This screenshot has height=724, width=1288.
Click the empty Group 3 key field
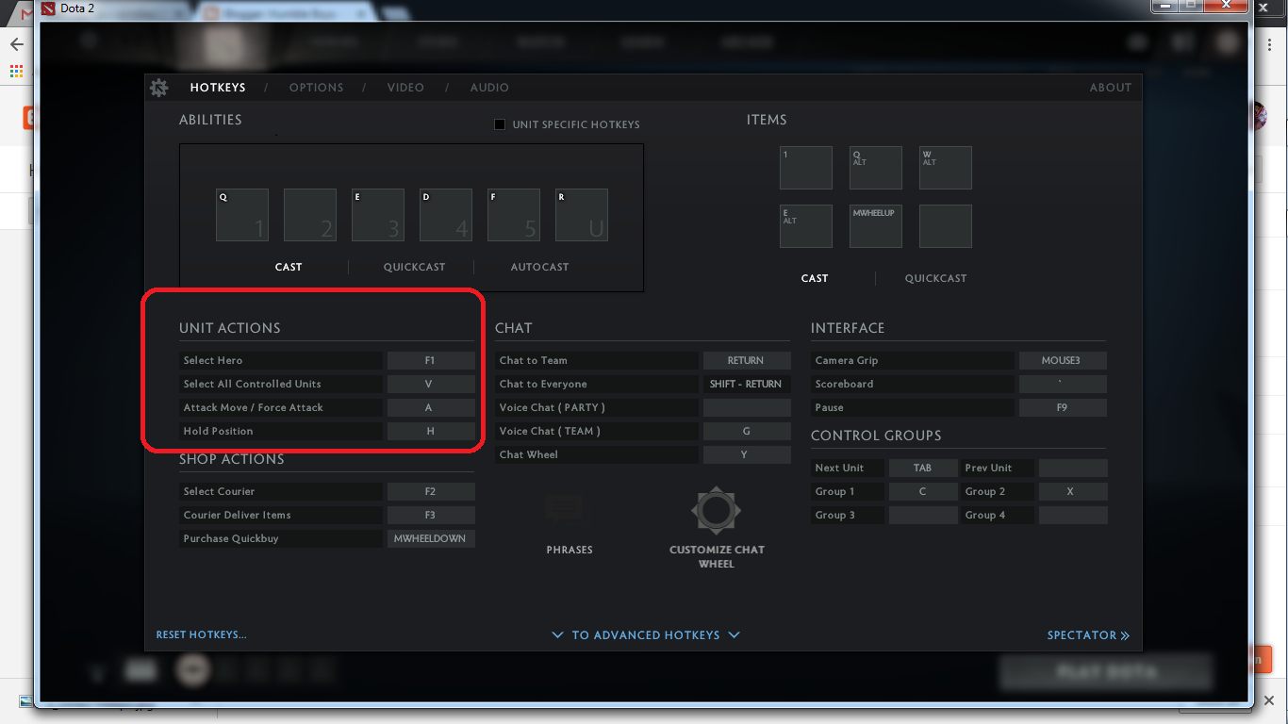tap(922, 515)
